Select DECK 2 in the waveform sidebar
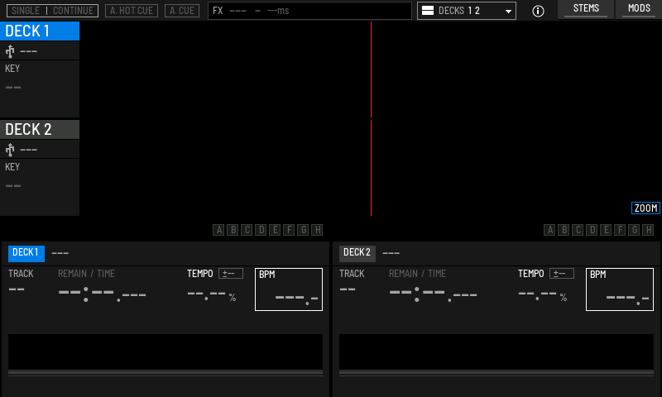 40,130
